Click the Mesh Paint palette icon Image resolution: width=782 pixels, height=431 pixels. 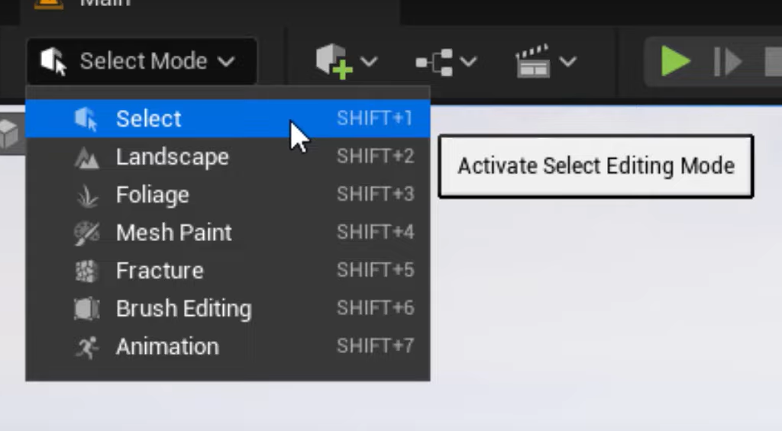(x=87, y=233)
